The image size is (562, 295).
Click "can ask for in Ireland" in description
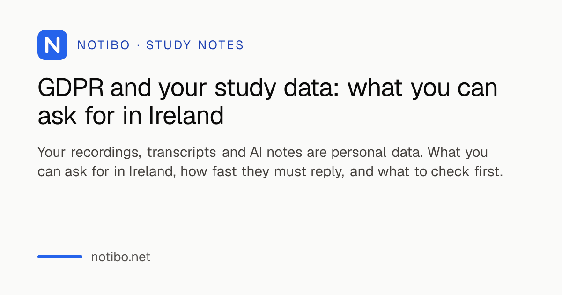[x=107, y=171]
